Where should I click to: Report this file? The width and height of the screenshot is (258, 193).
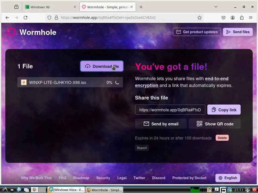[142, 148]
